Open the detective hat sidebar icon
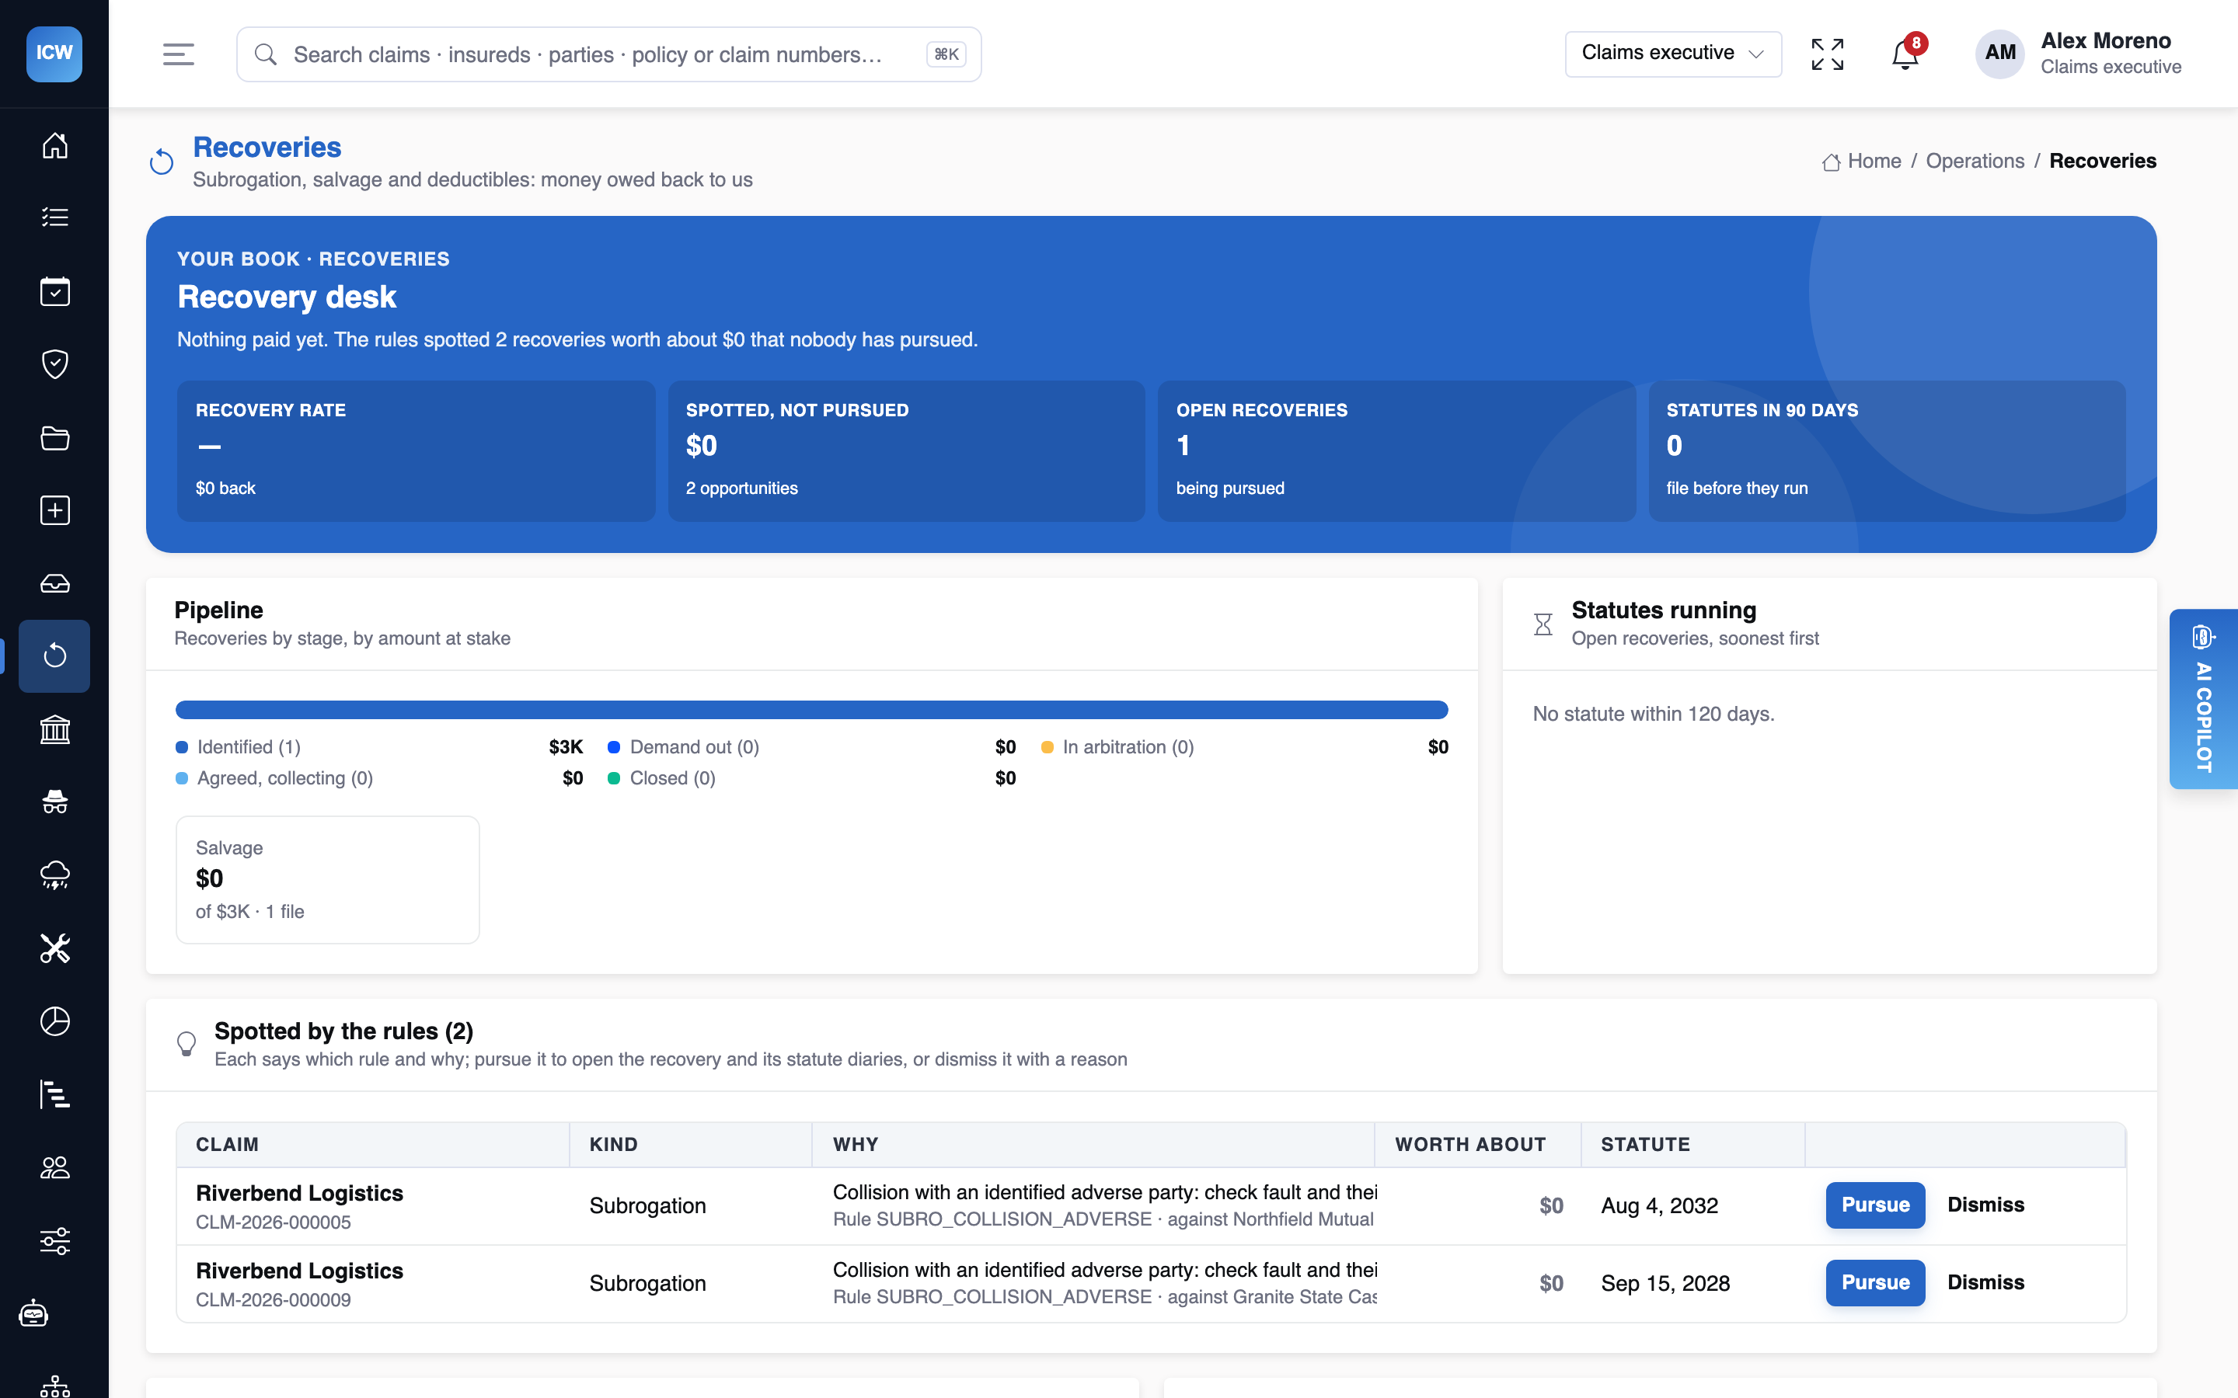This screenshot has width=2238, height=1398. (x=54, y=802)
